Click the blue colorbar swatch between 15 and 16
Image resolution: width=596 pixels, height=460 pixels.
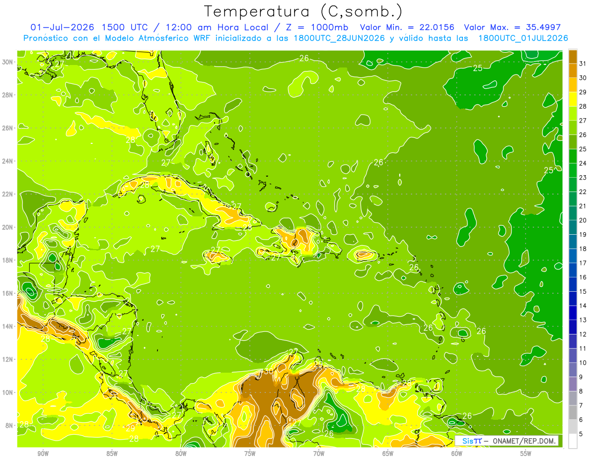pos(573,284)
